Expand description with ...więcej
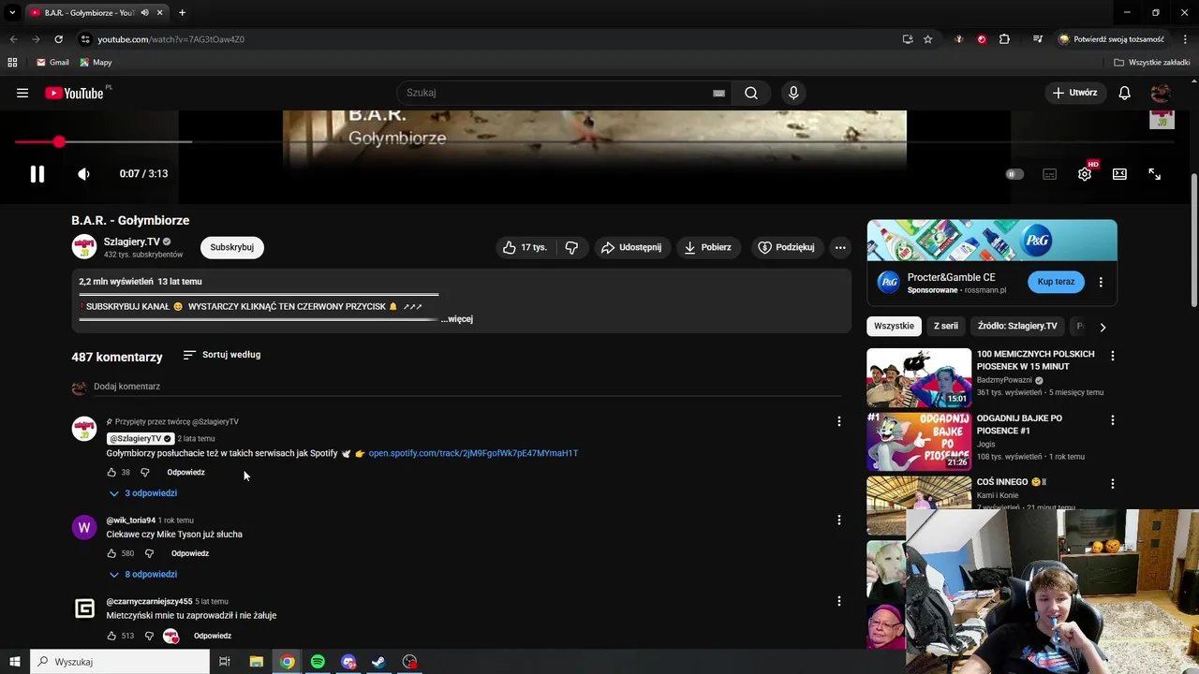The height and width of the screenshot is (674, 1199). pos(457,319)
